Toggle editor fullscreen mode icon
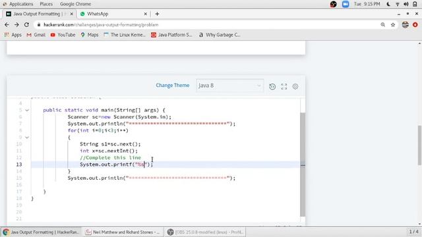 (x=284, y=86)
